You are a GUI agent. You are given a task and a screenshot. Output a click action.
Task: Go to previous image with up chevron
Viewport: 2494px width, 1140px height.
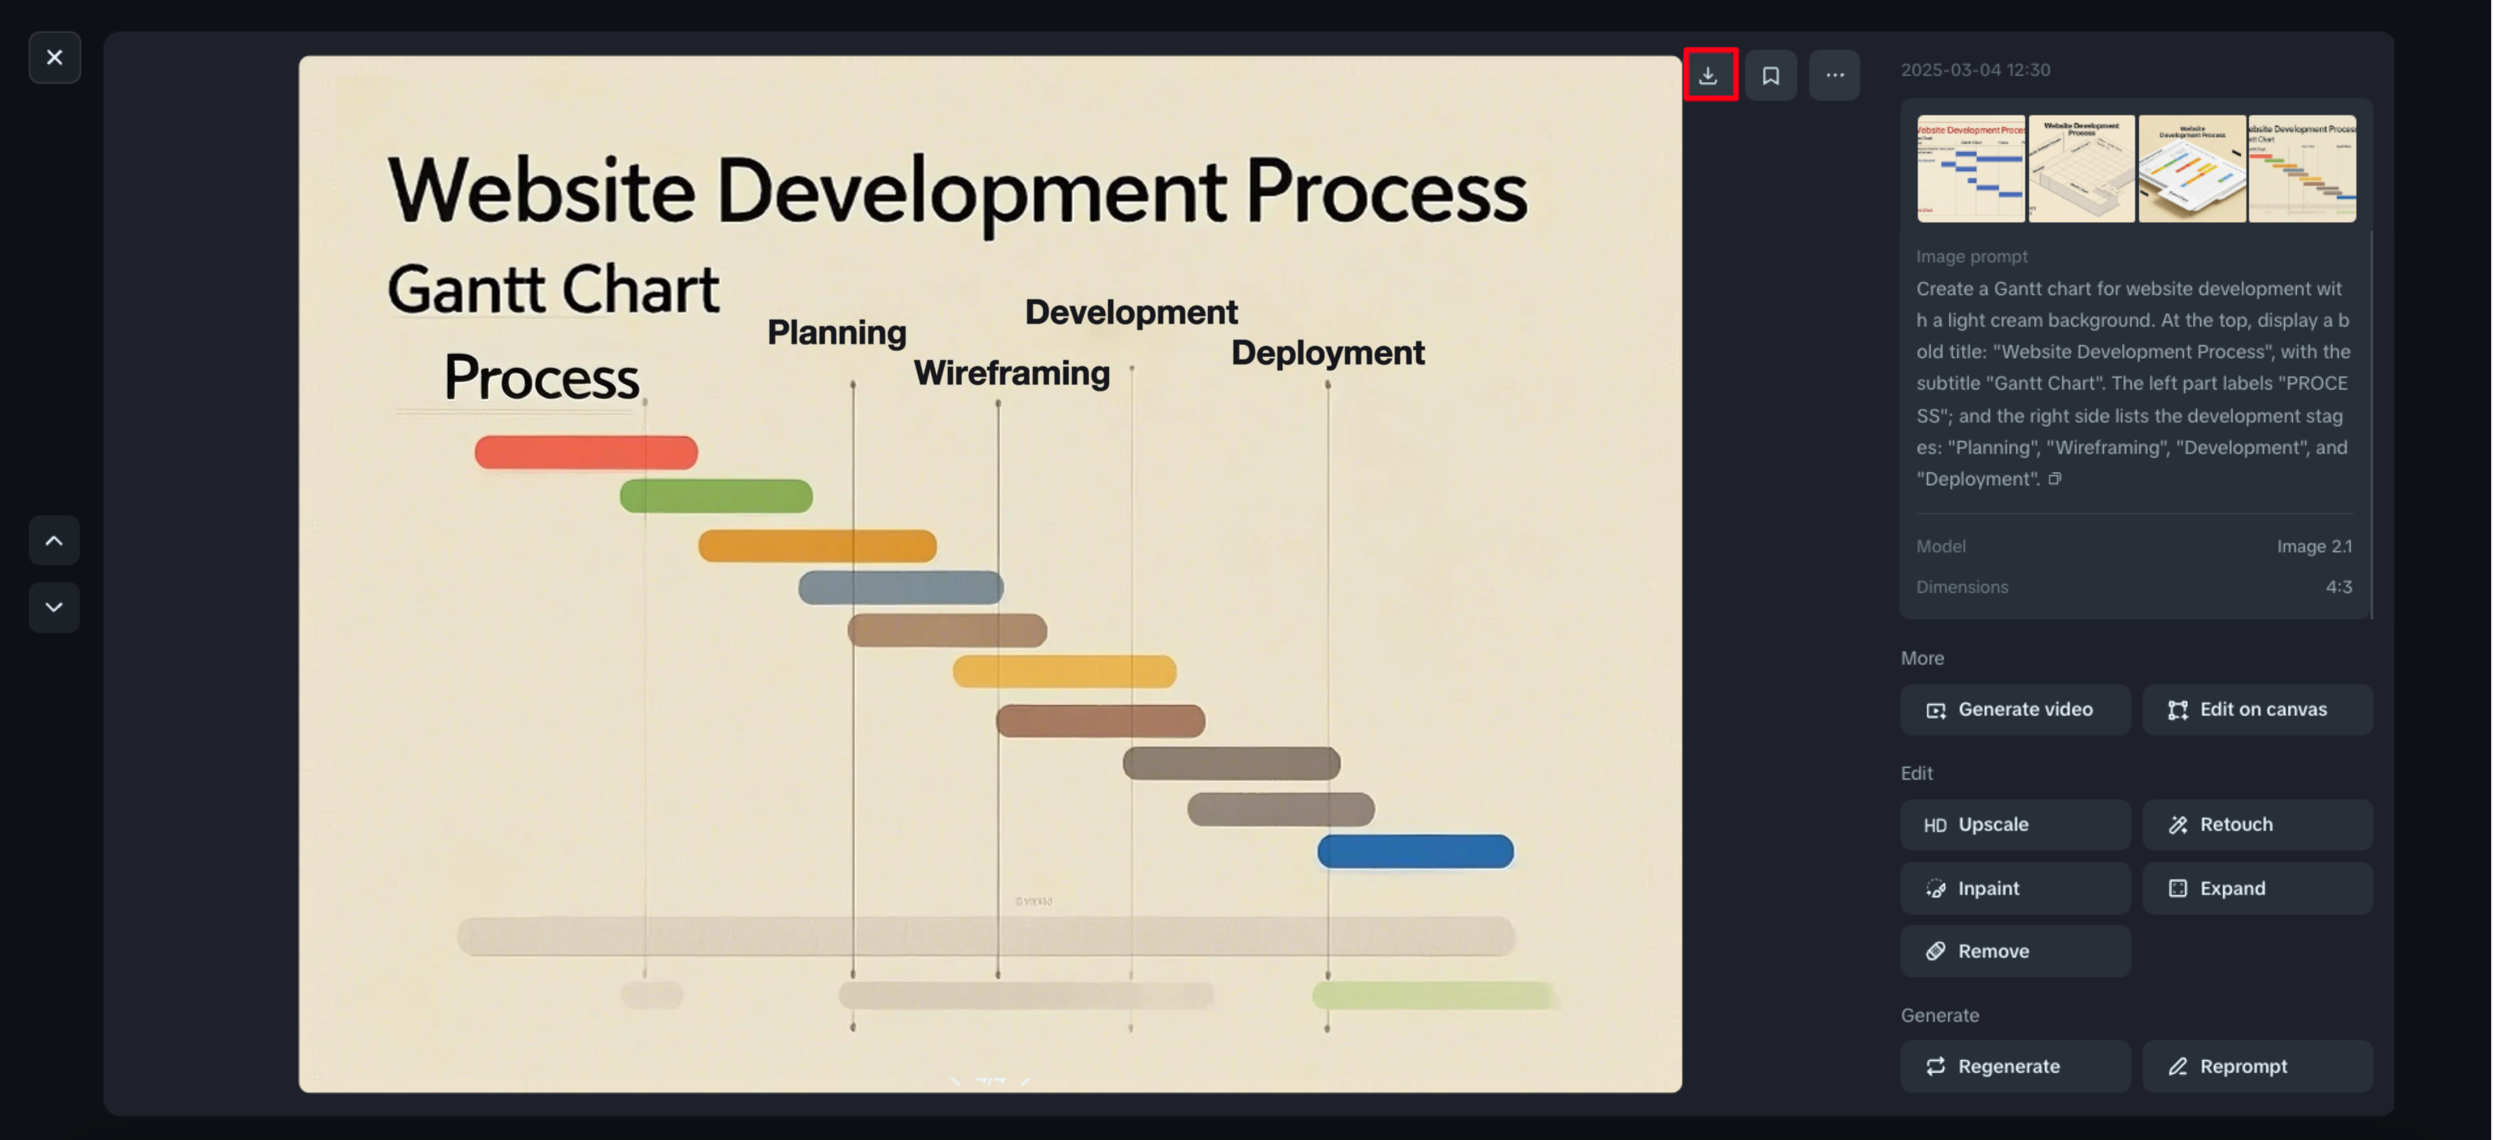[x=54, y=540]
